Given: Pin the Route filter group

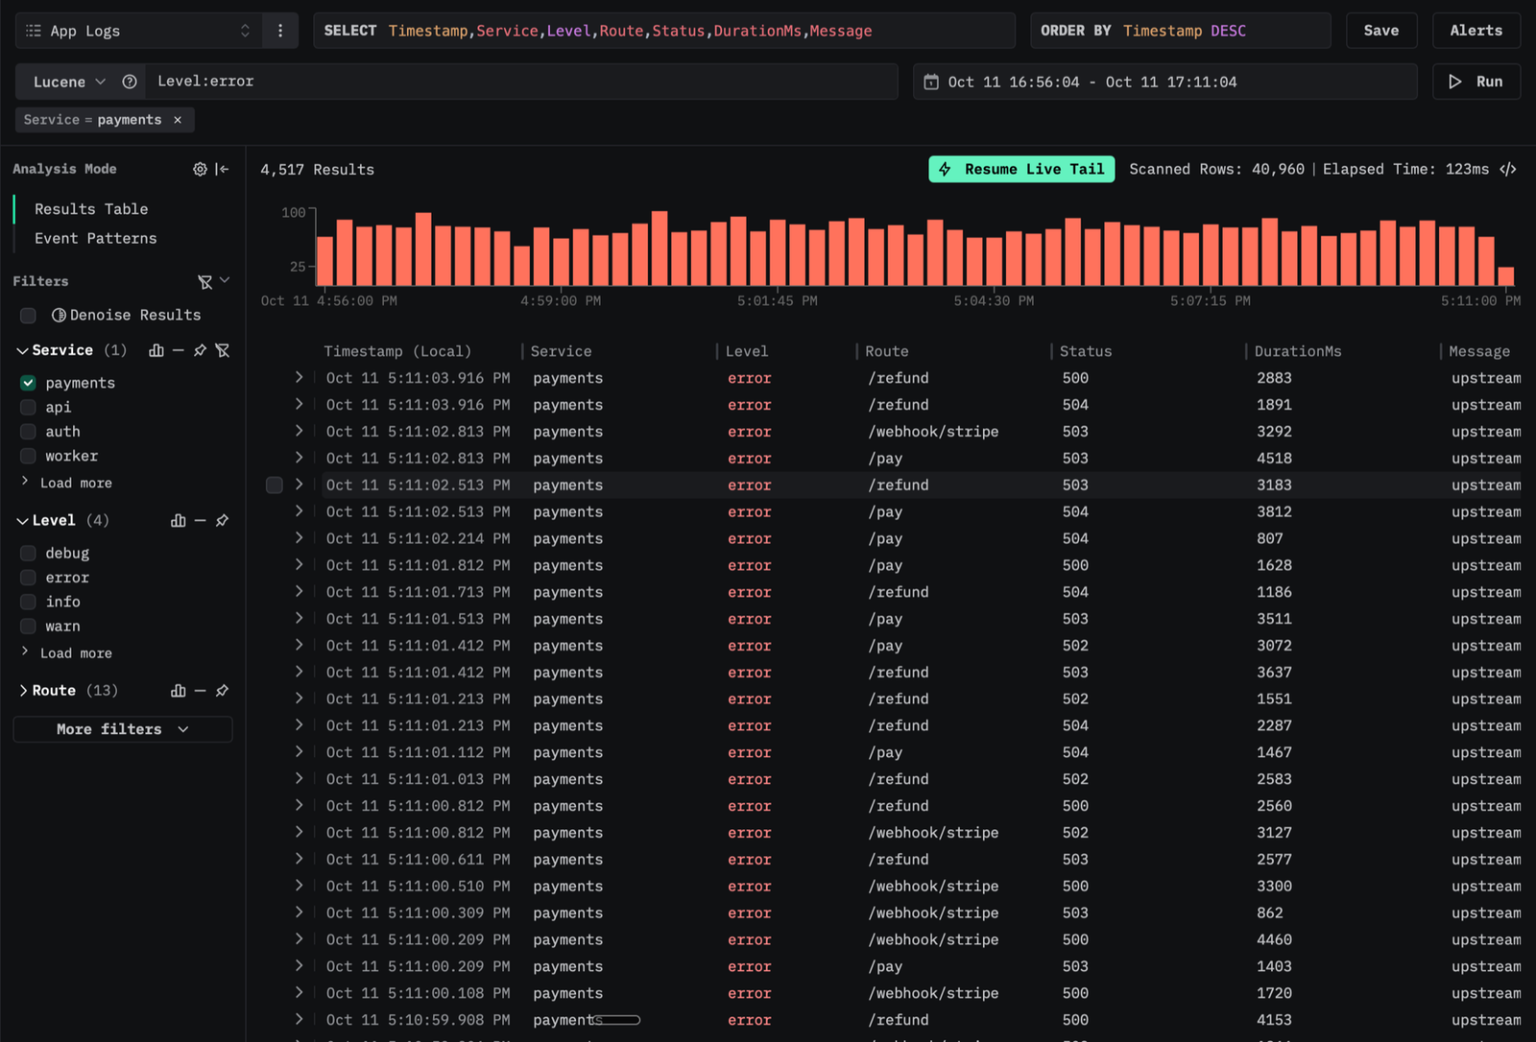Looking at the screenshot, I should click(x=222, y=691).
